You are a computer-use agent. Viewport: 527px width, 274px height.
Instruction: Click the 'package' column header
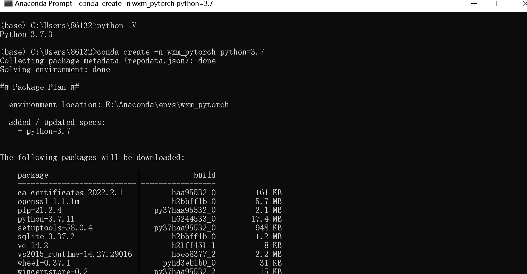pyautogui.click(x=33, y=175)
